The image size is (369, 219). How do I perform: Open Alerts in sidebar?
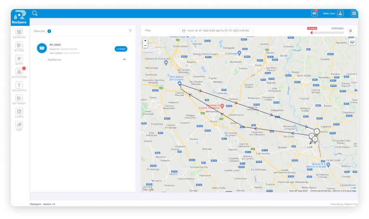coord(19,60)
